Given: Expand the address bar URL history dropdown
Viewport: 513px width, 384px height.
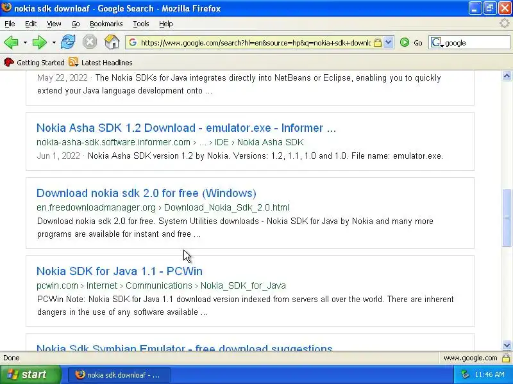Looking at the screenshot, I should [x=389, y=42].
